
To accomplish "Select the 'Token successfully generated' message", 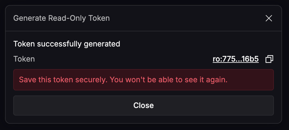I will tap(67, 44).
